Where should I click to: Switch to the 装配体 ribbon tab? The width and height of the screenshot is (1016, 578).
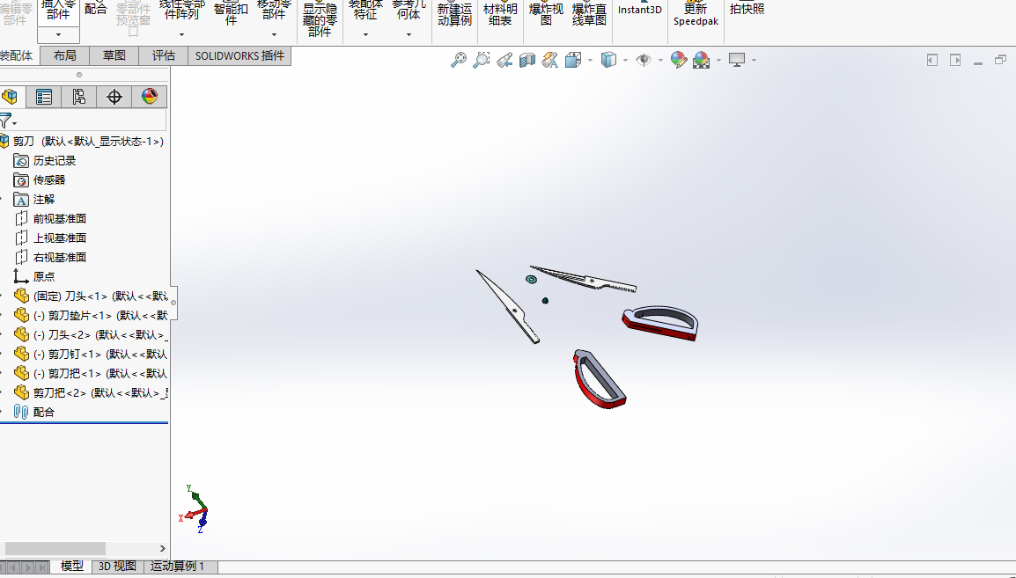coord(18,55)
